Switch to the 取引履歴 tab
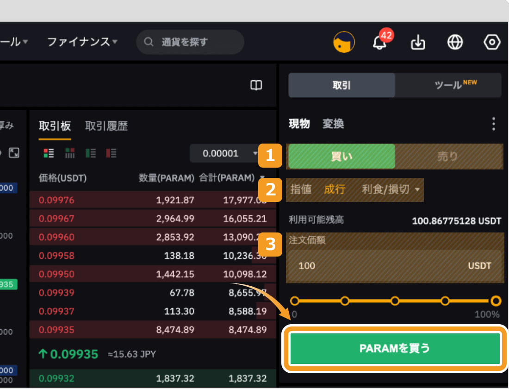 106,126
